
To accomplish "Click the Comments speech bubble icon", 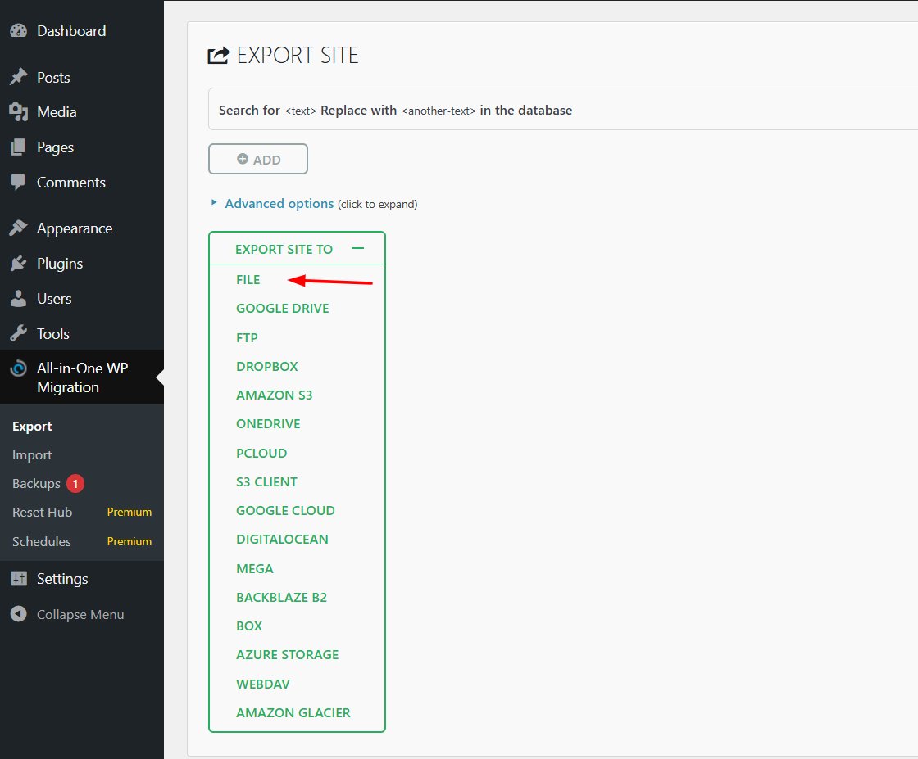I will click(x=18, y=182).
